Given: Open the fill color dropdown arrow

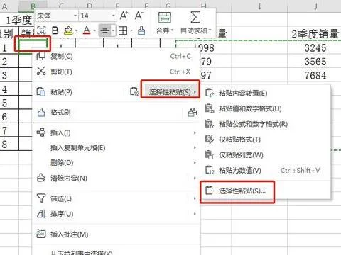Looking at the screenshot, I should [76, 30].
